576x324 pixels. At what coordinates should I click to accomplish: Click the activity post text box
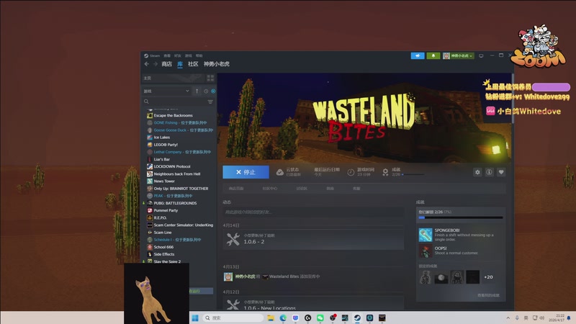(313, 212)
